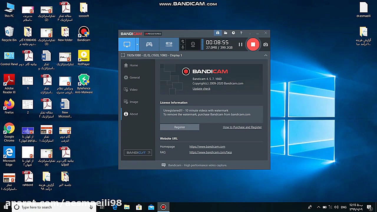Click the chat icon in Bandicam footer
Screen dimensions: 377x212
click(x=164, y=165)
